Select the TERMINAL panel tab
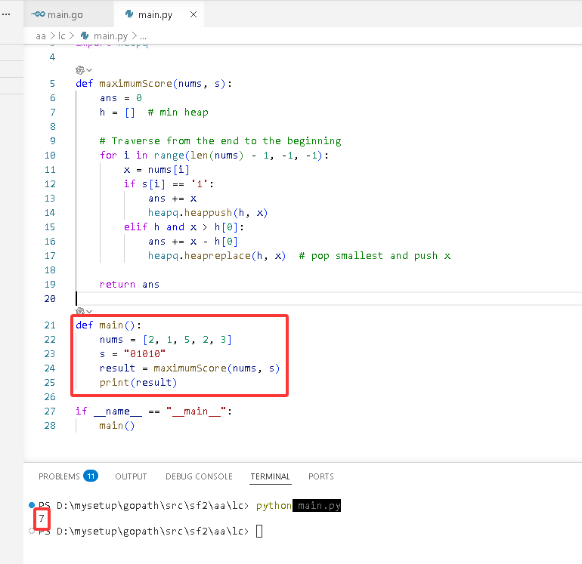Image resolution: width=582 pixels, height=564 pixels. point(271,476)
